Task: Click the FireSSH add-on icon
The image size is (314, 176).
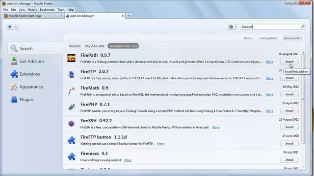Action: 71,124
